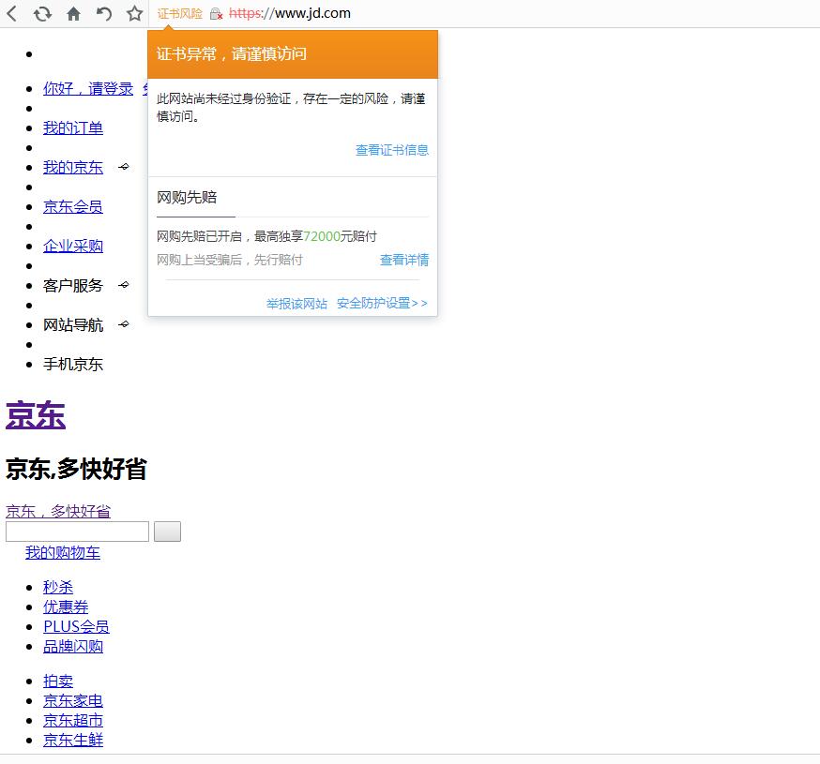This screenshot has height=764, width=820.
Task: Open 京东超市 link
Action: [73, 721]
